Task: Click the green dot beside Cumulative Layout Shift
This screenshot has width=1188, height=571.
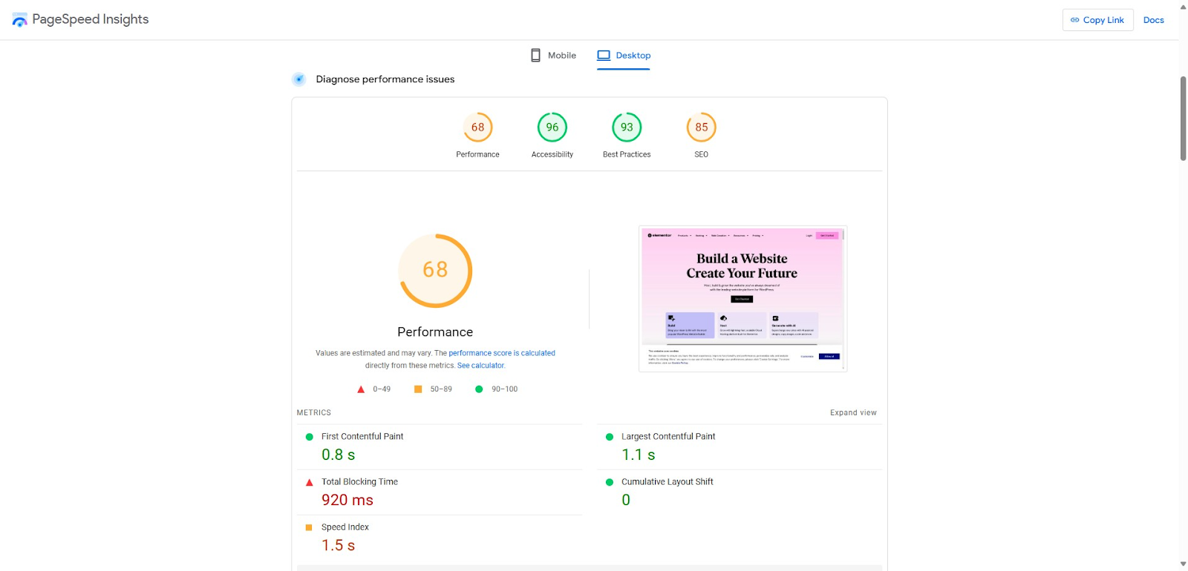Action: (610, 482)
